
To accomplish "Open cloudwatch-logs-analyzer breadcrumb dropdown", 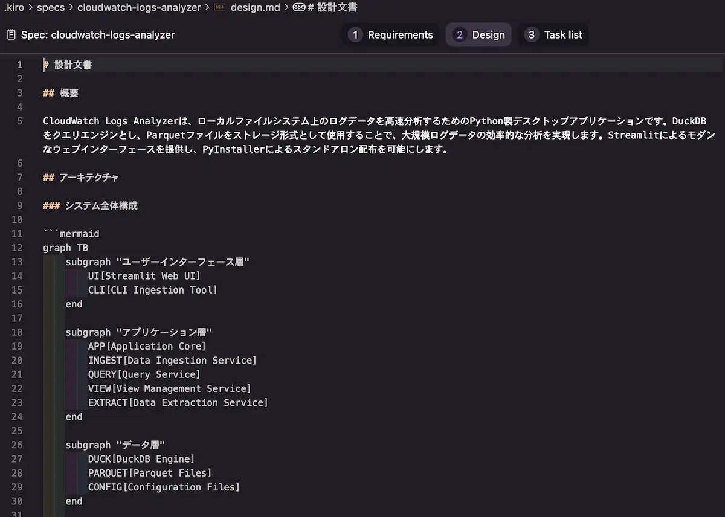I will (x=139, y=8).
